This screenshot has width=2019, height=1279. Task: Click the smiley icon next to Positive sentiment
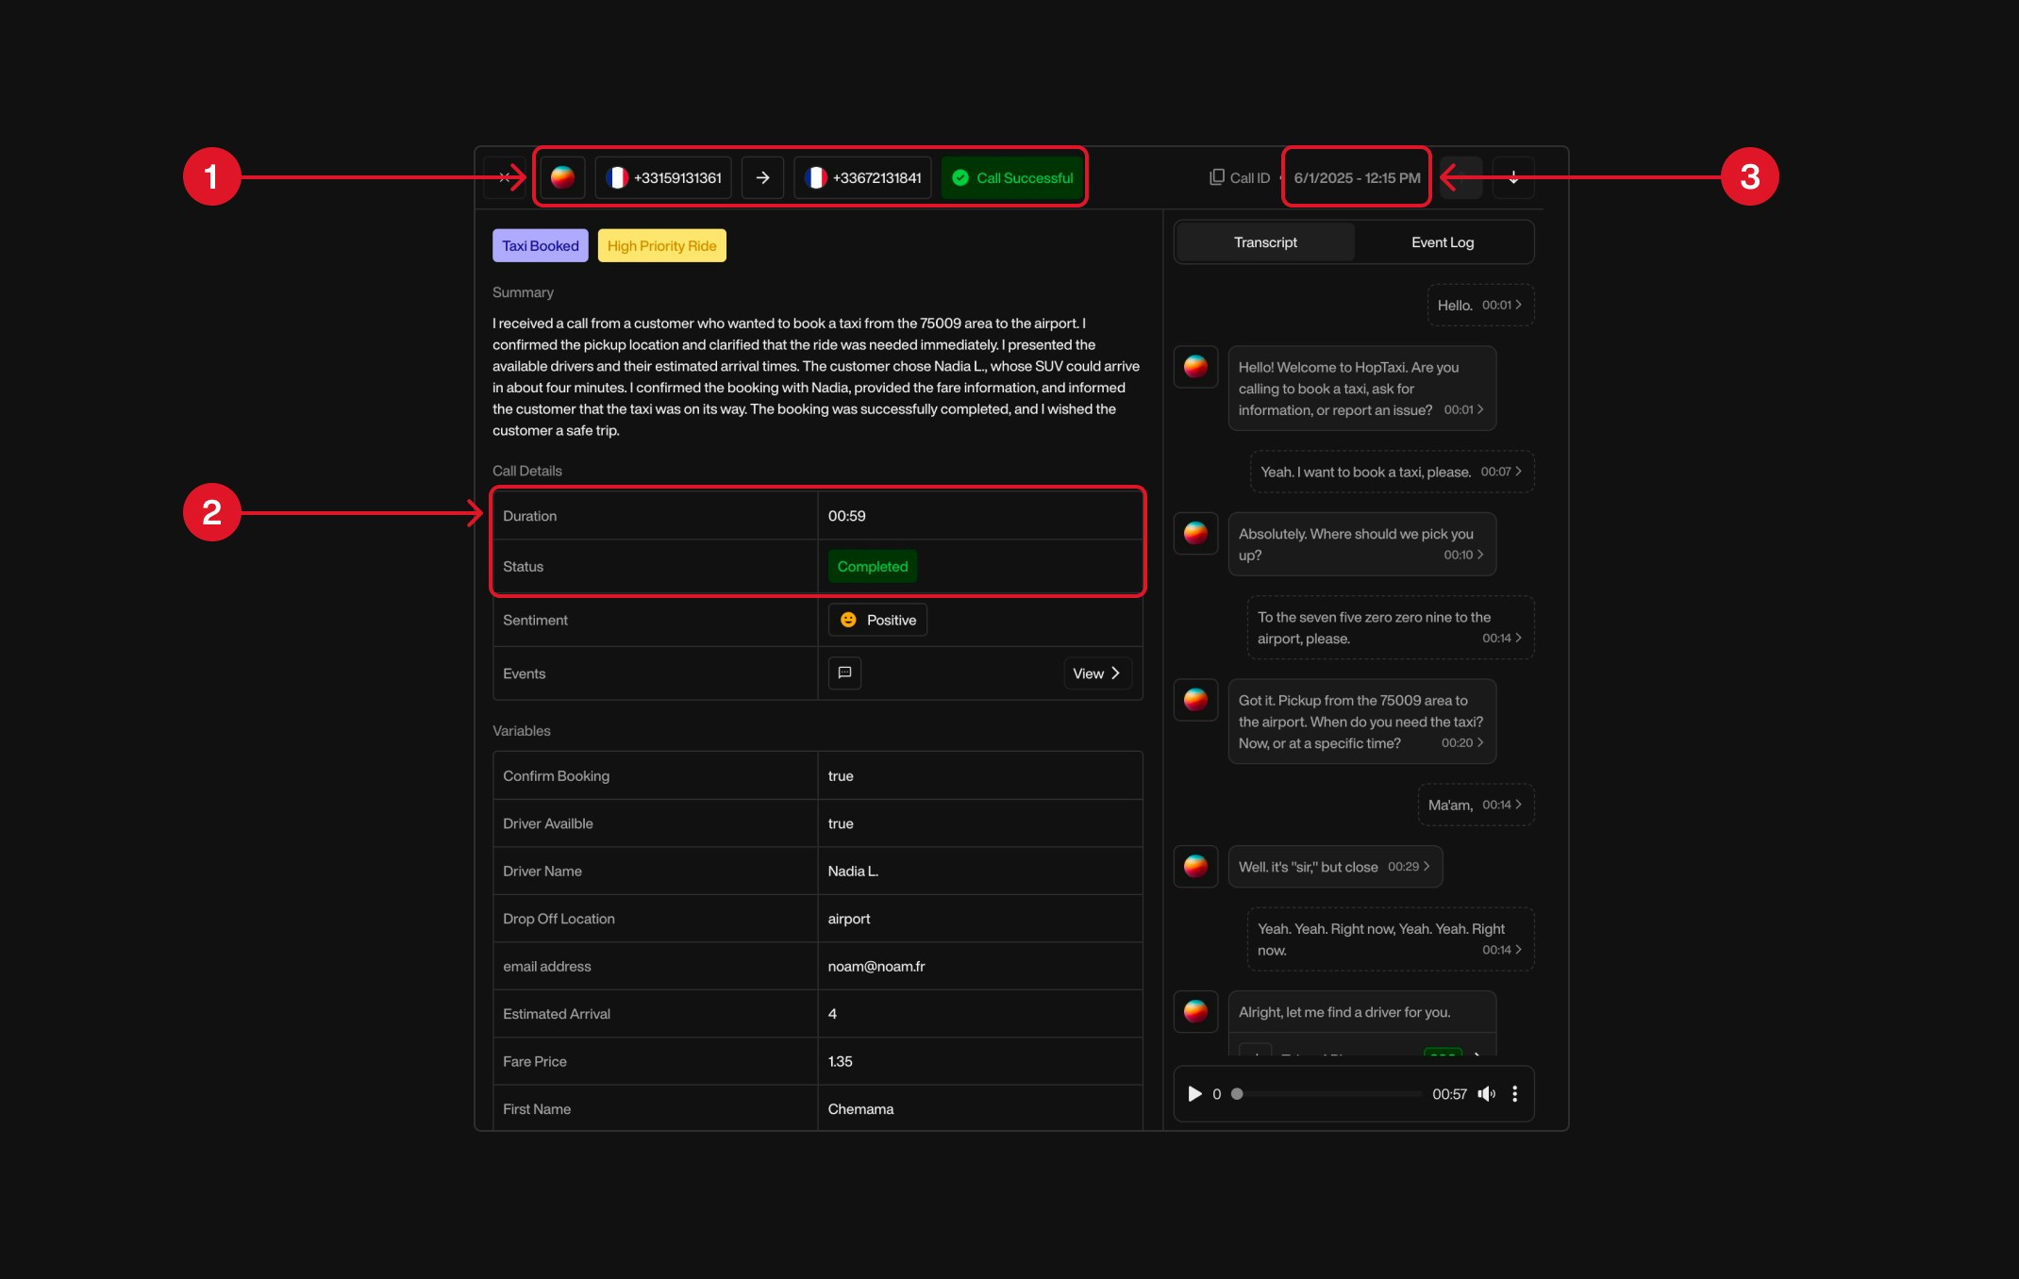[847, 620]
